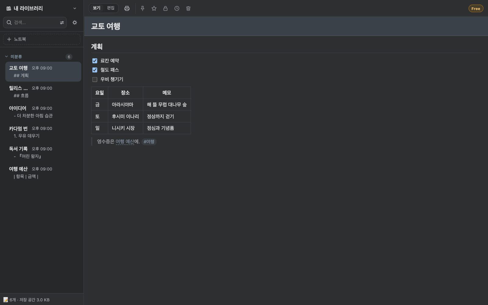Click the 교토 여행 note title
Image resolution: width=488 pixels, height=305 pixels.
pyautogui.click(x=106, y=26)
